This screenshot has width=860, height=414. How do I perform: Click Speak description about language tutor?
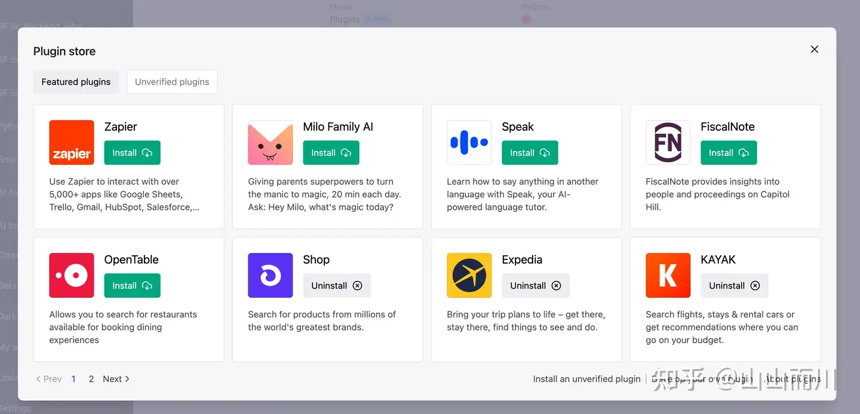coord(523,194)
